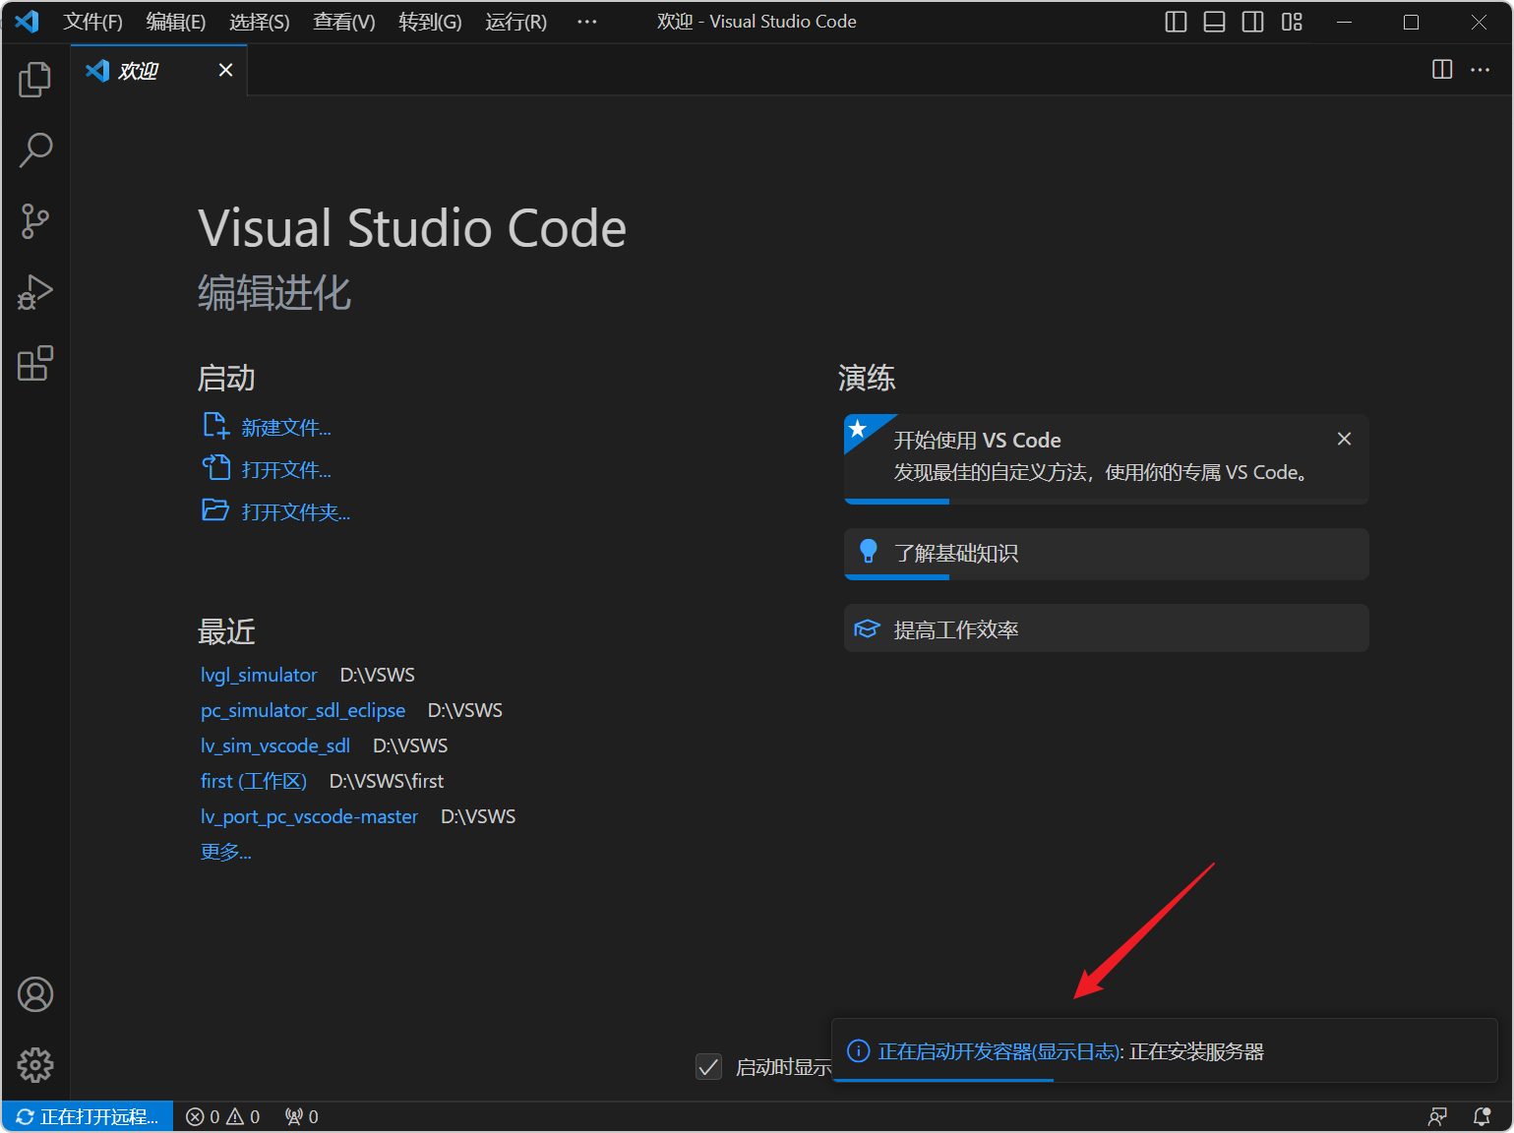Select the 欢迎 editor tab
The height and width of the screenshot is (1133, 1514).
click(158, 70)
